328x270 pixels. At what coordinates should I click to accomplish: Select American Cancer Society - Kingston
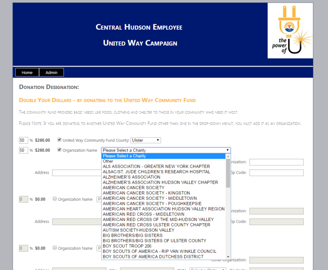point(163,193)
